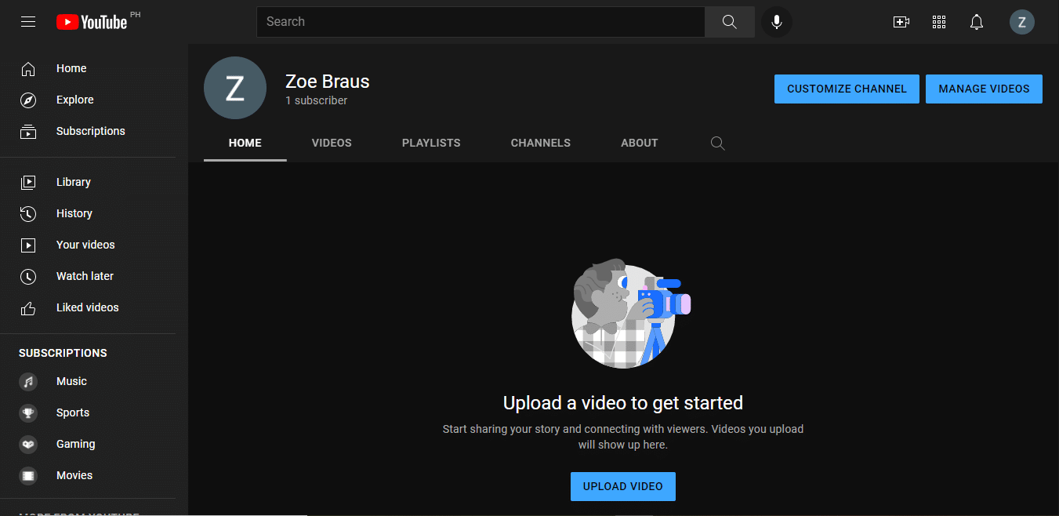Open Your videos from the sidebar label
The image size is (1059, 516).
click(x=85, y=245)
